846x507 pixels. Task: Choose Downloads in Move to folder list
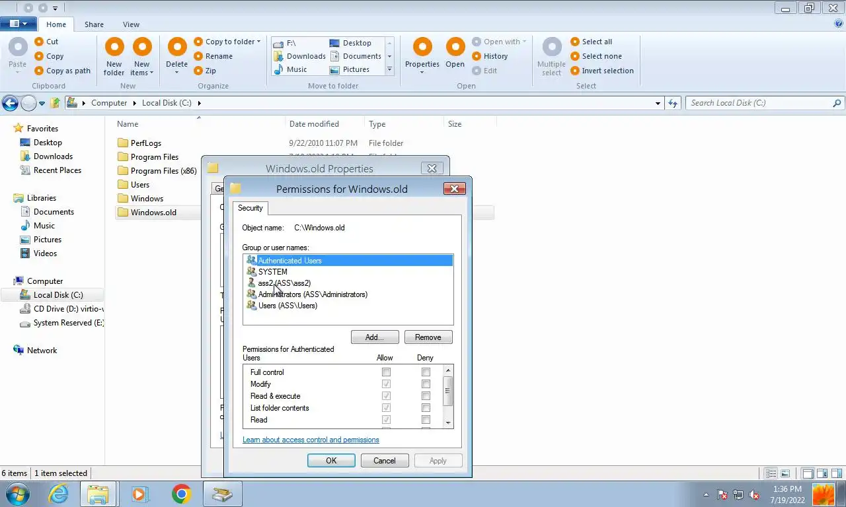[x=299, y=56]
